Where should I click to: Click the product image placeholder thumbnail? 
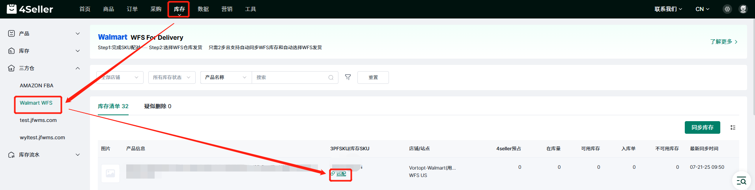coord(110,173)
